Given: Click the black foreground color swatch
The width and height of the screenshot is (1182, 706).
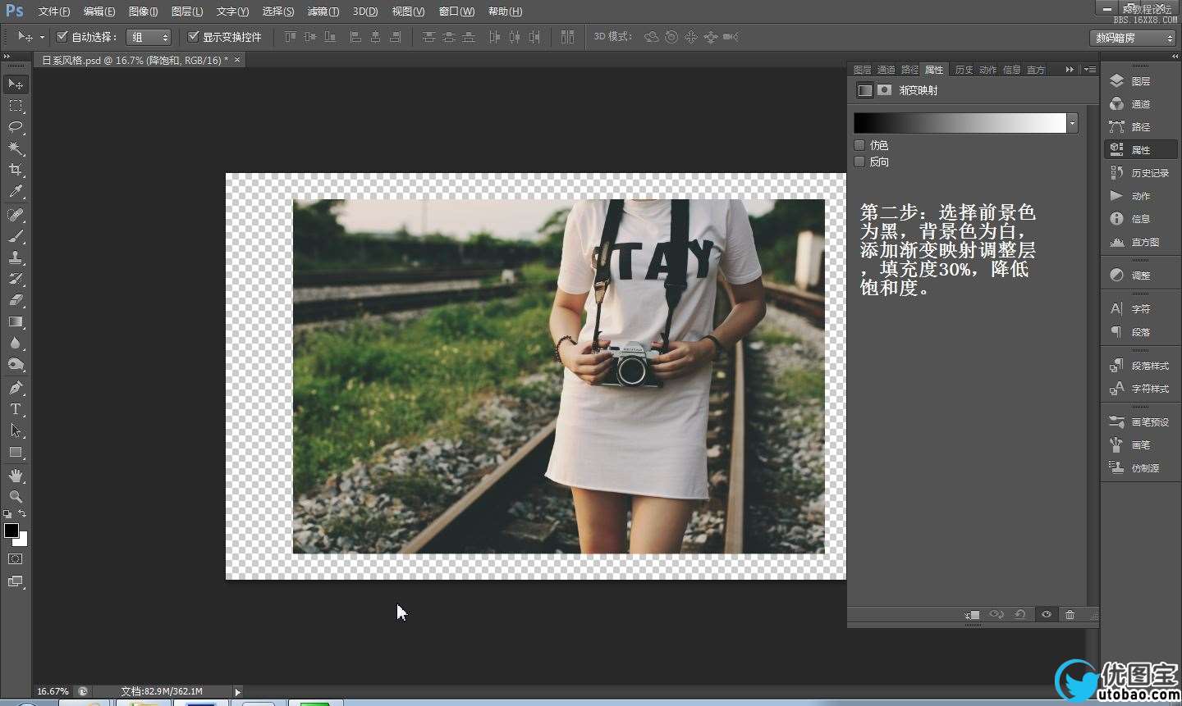Looking at the screenshot, I should 11,531.
